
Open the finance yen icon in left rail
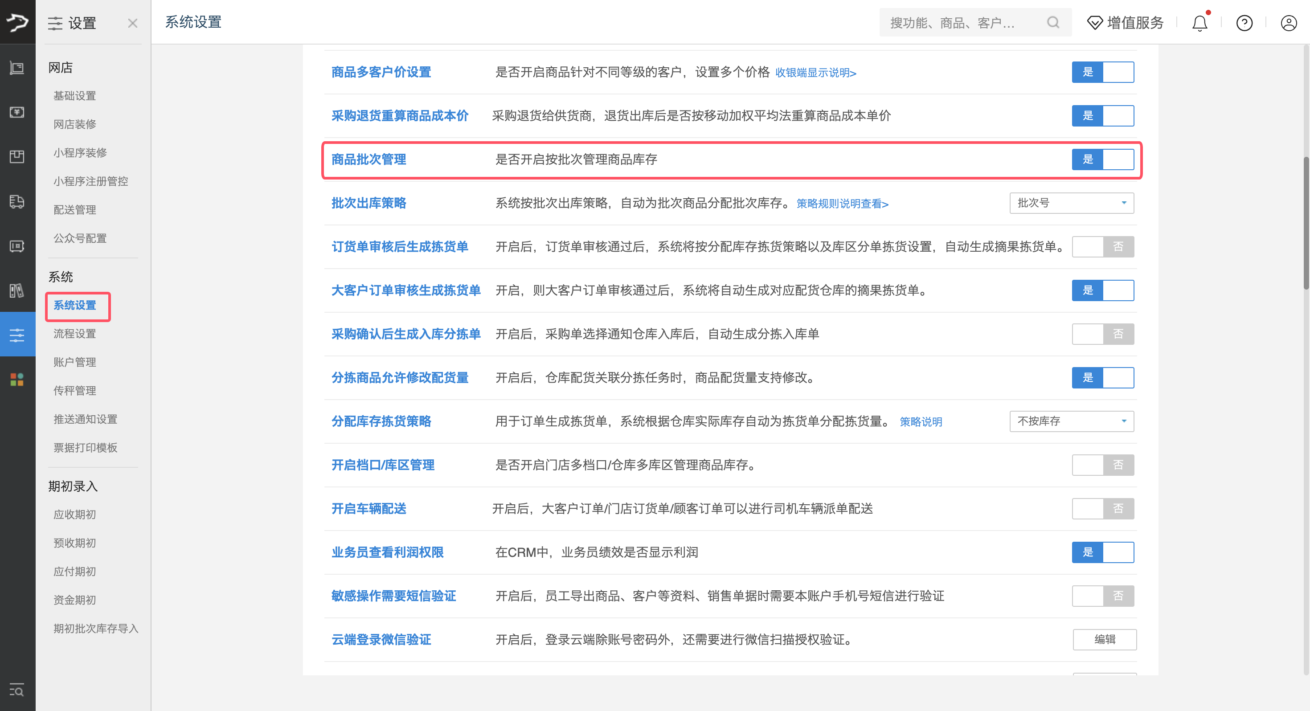[17, 112]
